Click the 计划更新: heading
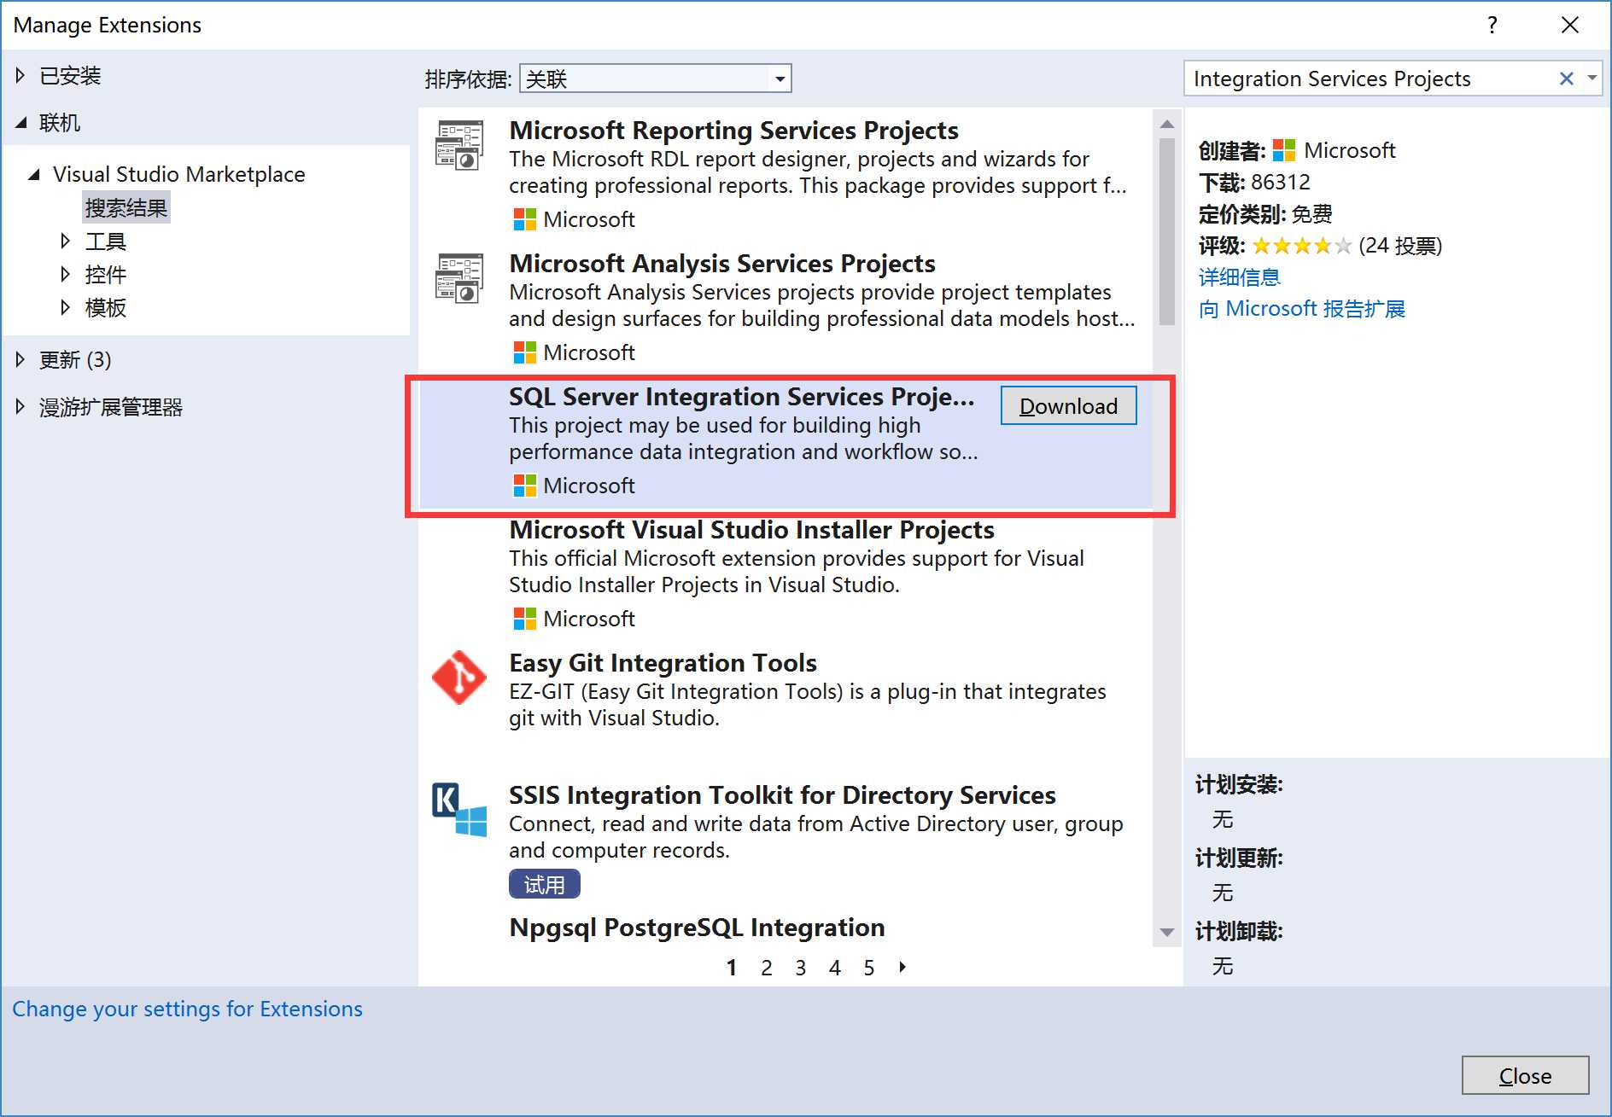The image size is (1612, 1117). click(1239, 858)
